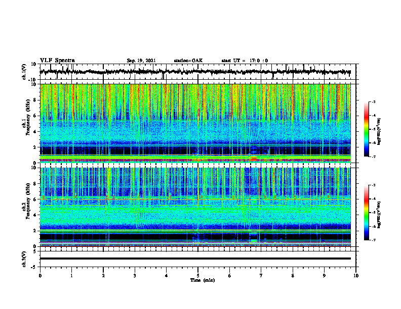The height and width of the screenshot is (309, 401).
Task: Click the time axis tick label "1"
Action: tap(71, 276)
